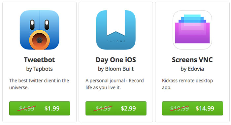Click the crossed-out $4.99 Tweetbot price

27,109
